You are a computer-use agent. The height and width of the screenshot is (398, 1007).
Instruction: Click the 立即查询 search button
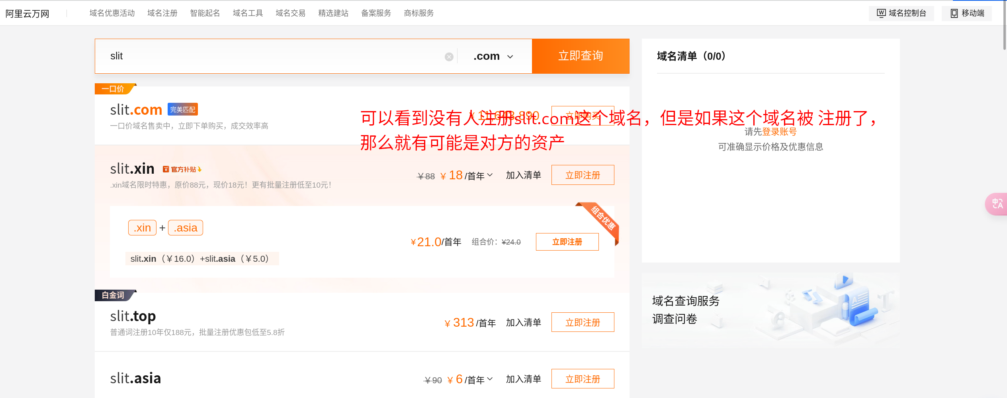581,56
